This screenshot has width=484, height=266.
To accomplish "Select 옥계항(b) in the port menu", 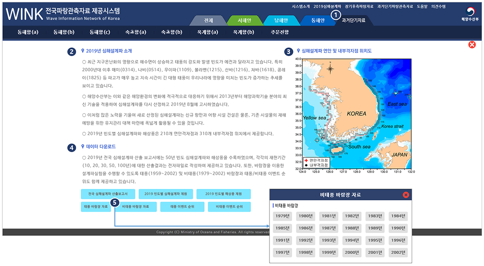I will [x=243, y=32].
